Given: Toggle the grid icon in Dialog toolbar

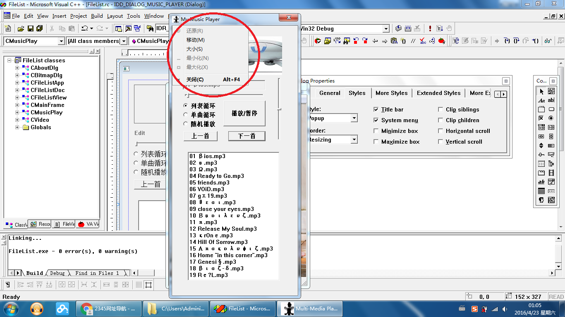Looking at the screenshot, I should coord(139,285).
